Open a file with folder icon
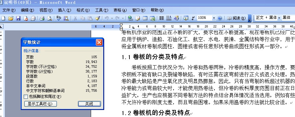Screen dimensions: 295x117 pos(11,18)
